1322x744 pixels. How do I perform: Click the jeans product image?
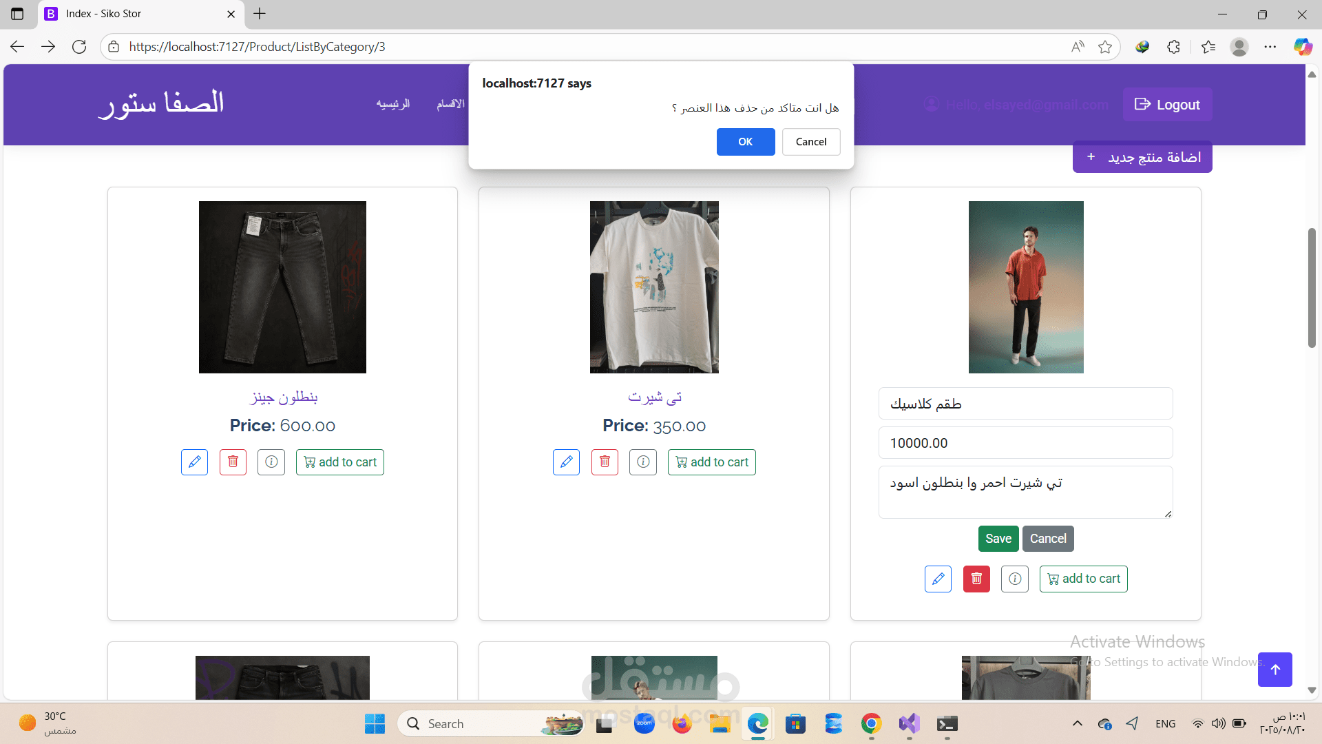coord(282,287)
